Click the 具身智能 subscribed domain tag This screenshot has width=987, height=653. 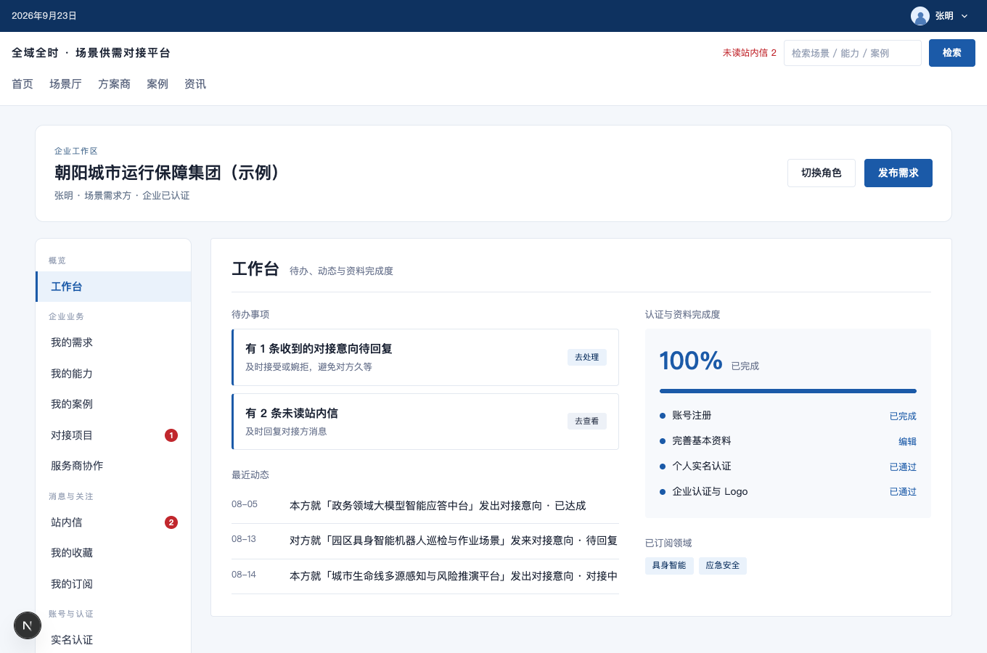pyautogui.click(x=669, y=565)
